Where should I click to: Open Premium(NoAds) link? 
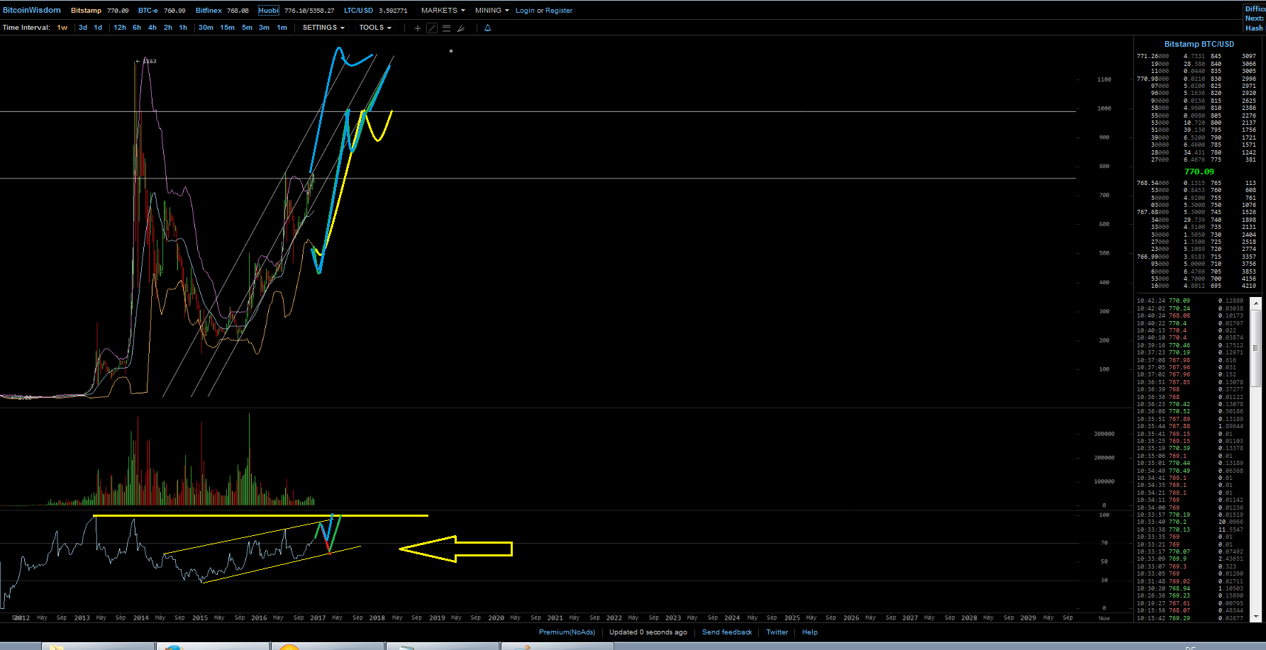(567, 632)
